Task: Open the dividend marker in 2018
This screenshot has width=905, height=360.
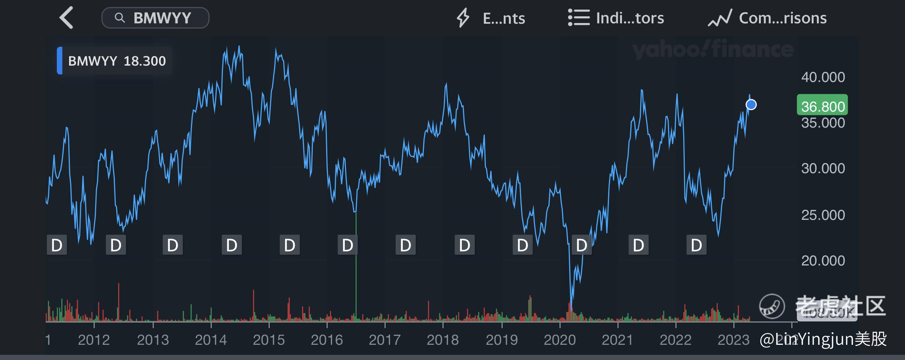Action: [465, 245]
